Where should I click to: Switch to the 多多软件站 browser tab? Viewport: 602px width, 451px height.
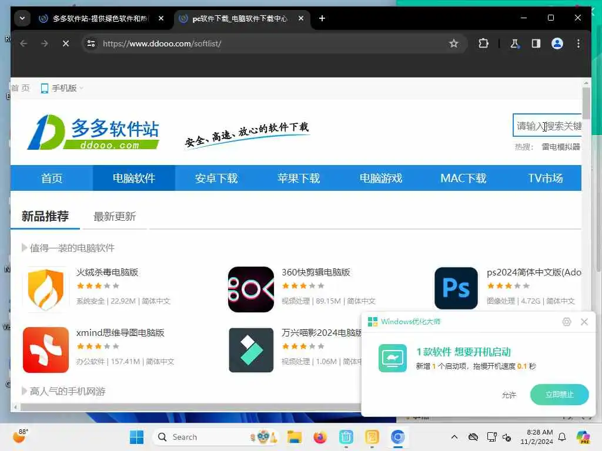pos(100,18)
